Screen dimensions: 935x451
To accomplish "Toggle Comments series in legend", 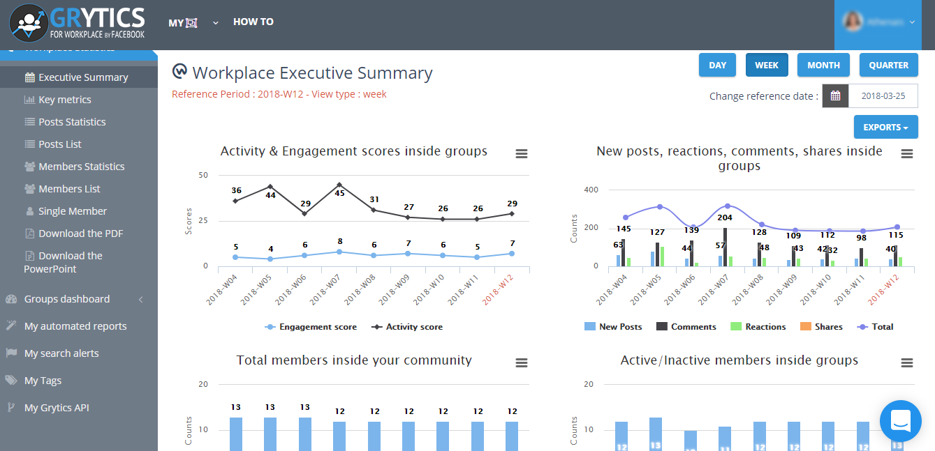I will 686,327.
